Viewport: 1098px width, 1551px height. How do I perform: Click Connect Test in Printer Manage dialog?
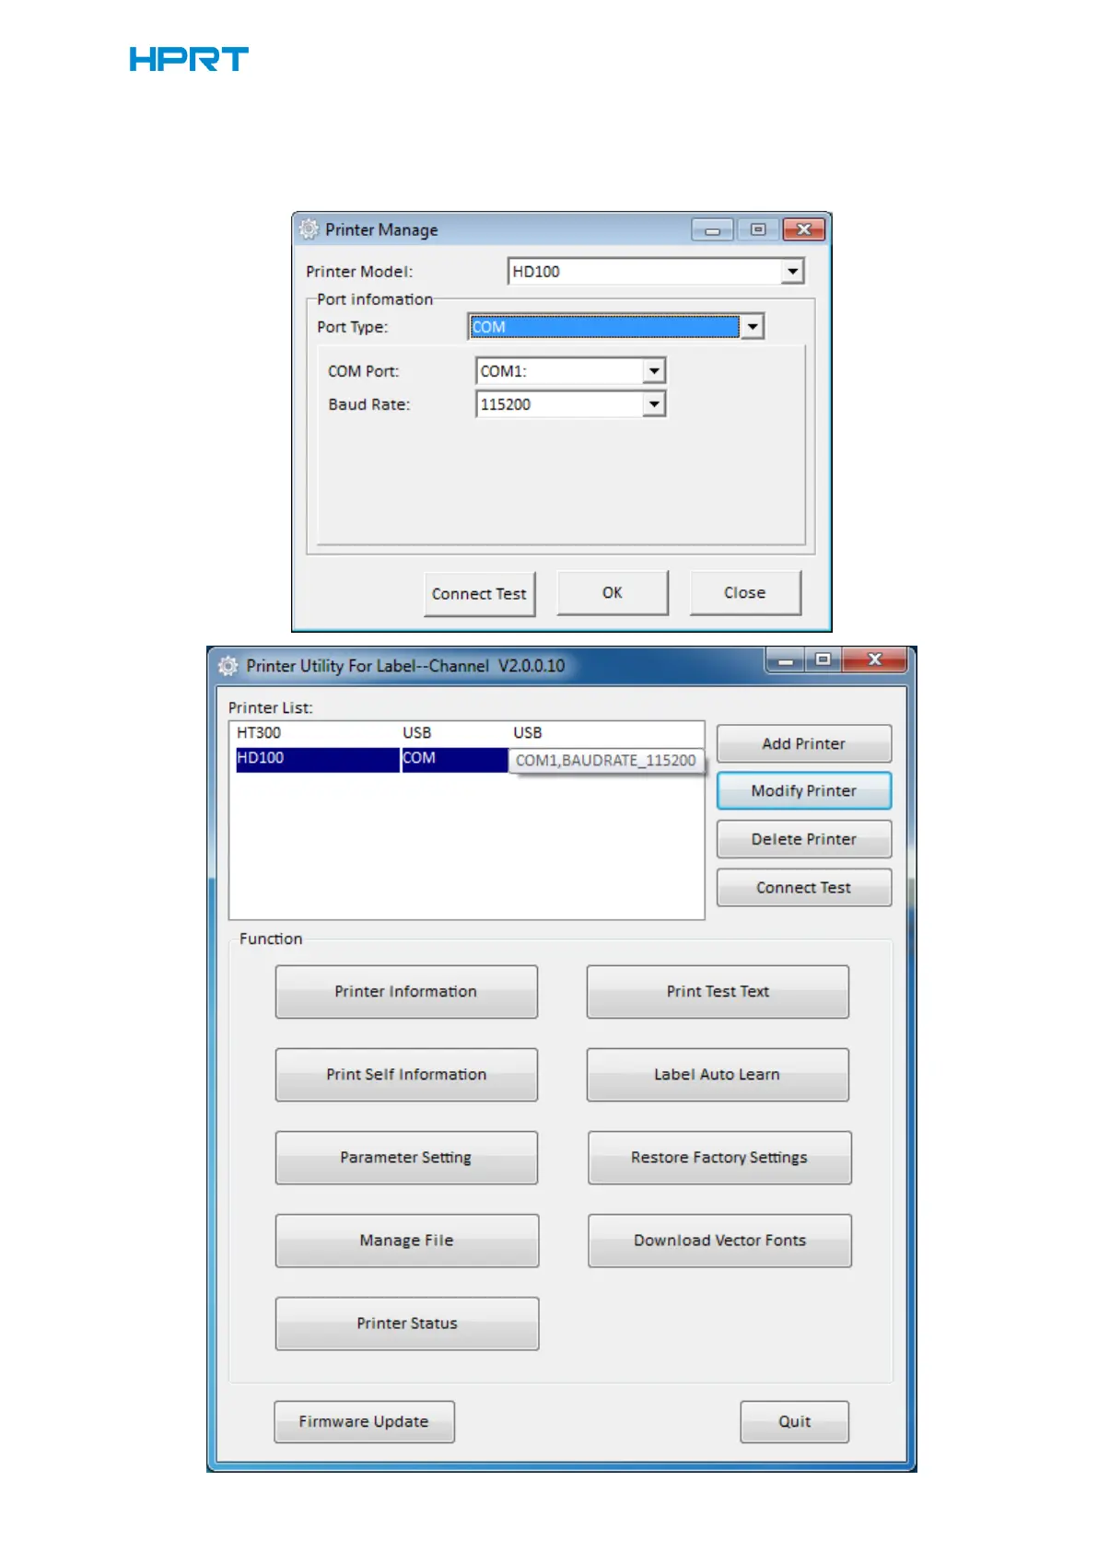479,593
